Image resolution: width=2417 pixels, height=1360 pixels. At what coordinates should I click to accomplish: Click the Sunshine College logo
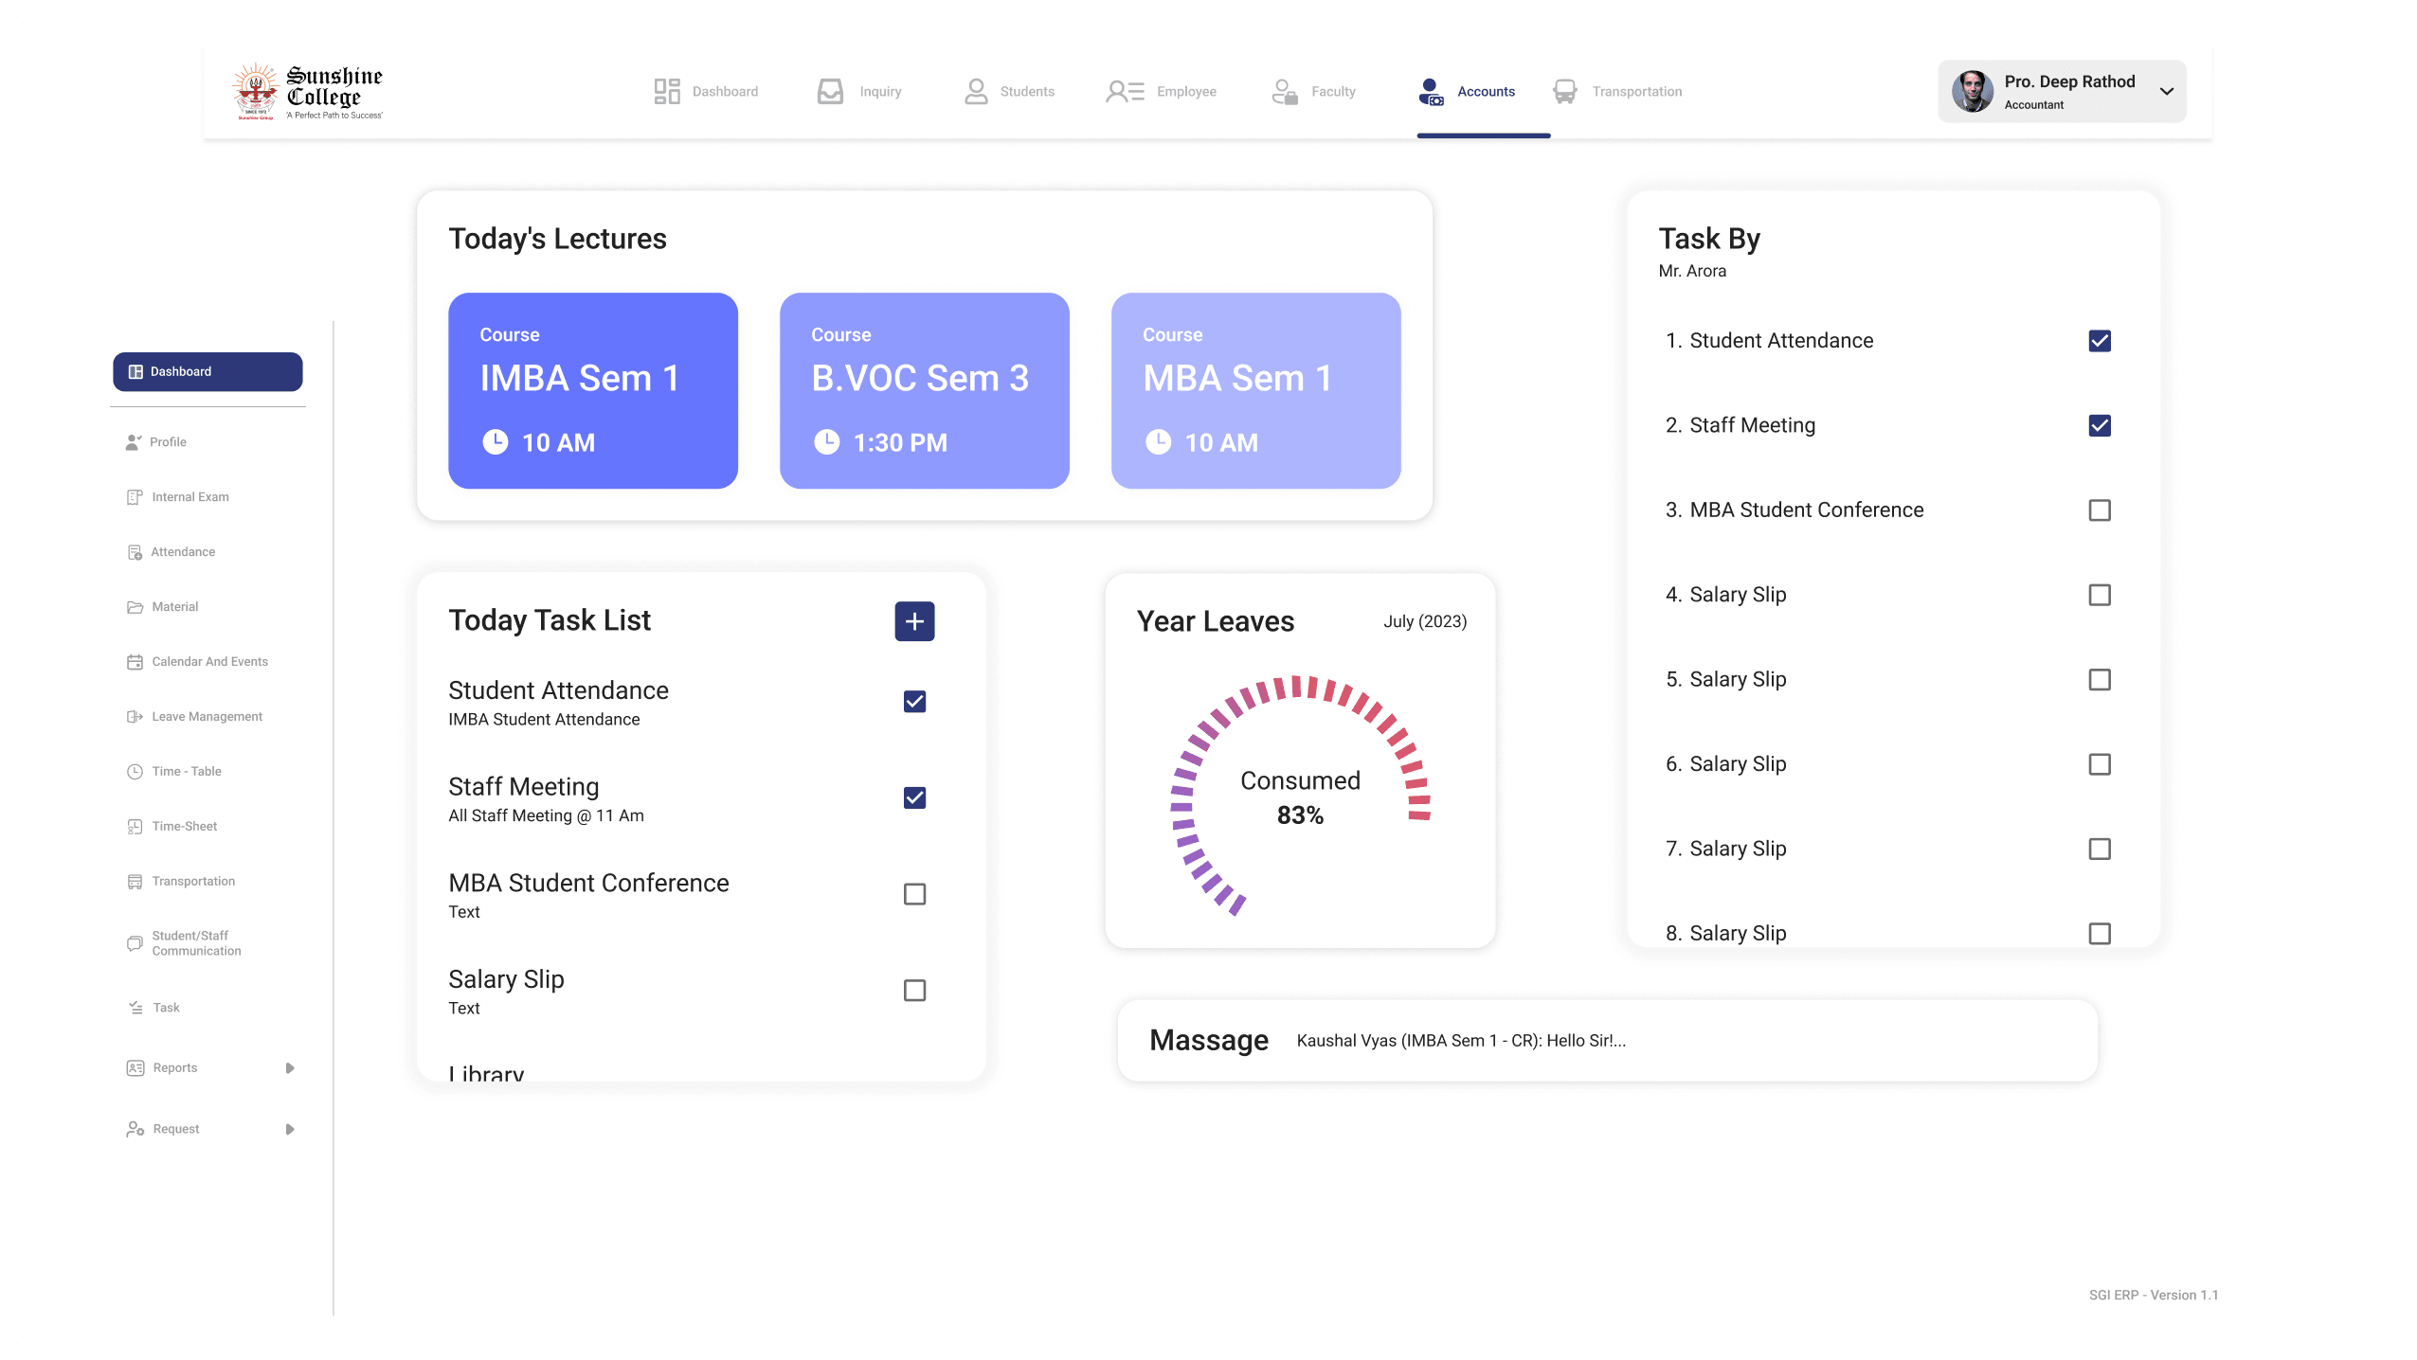pos(308,92)
